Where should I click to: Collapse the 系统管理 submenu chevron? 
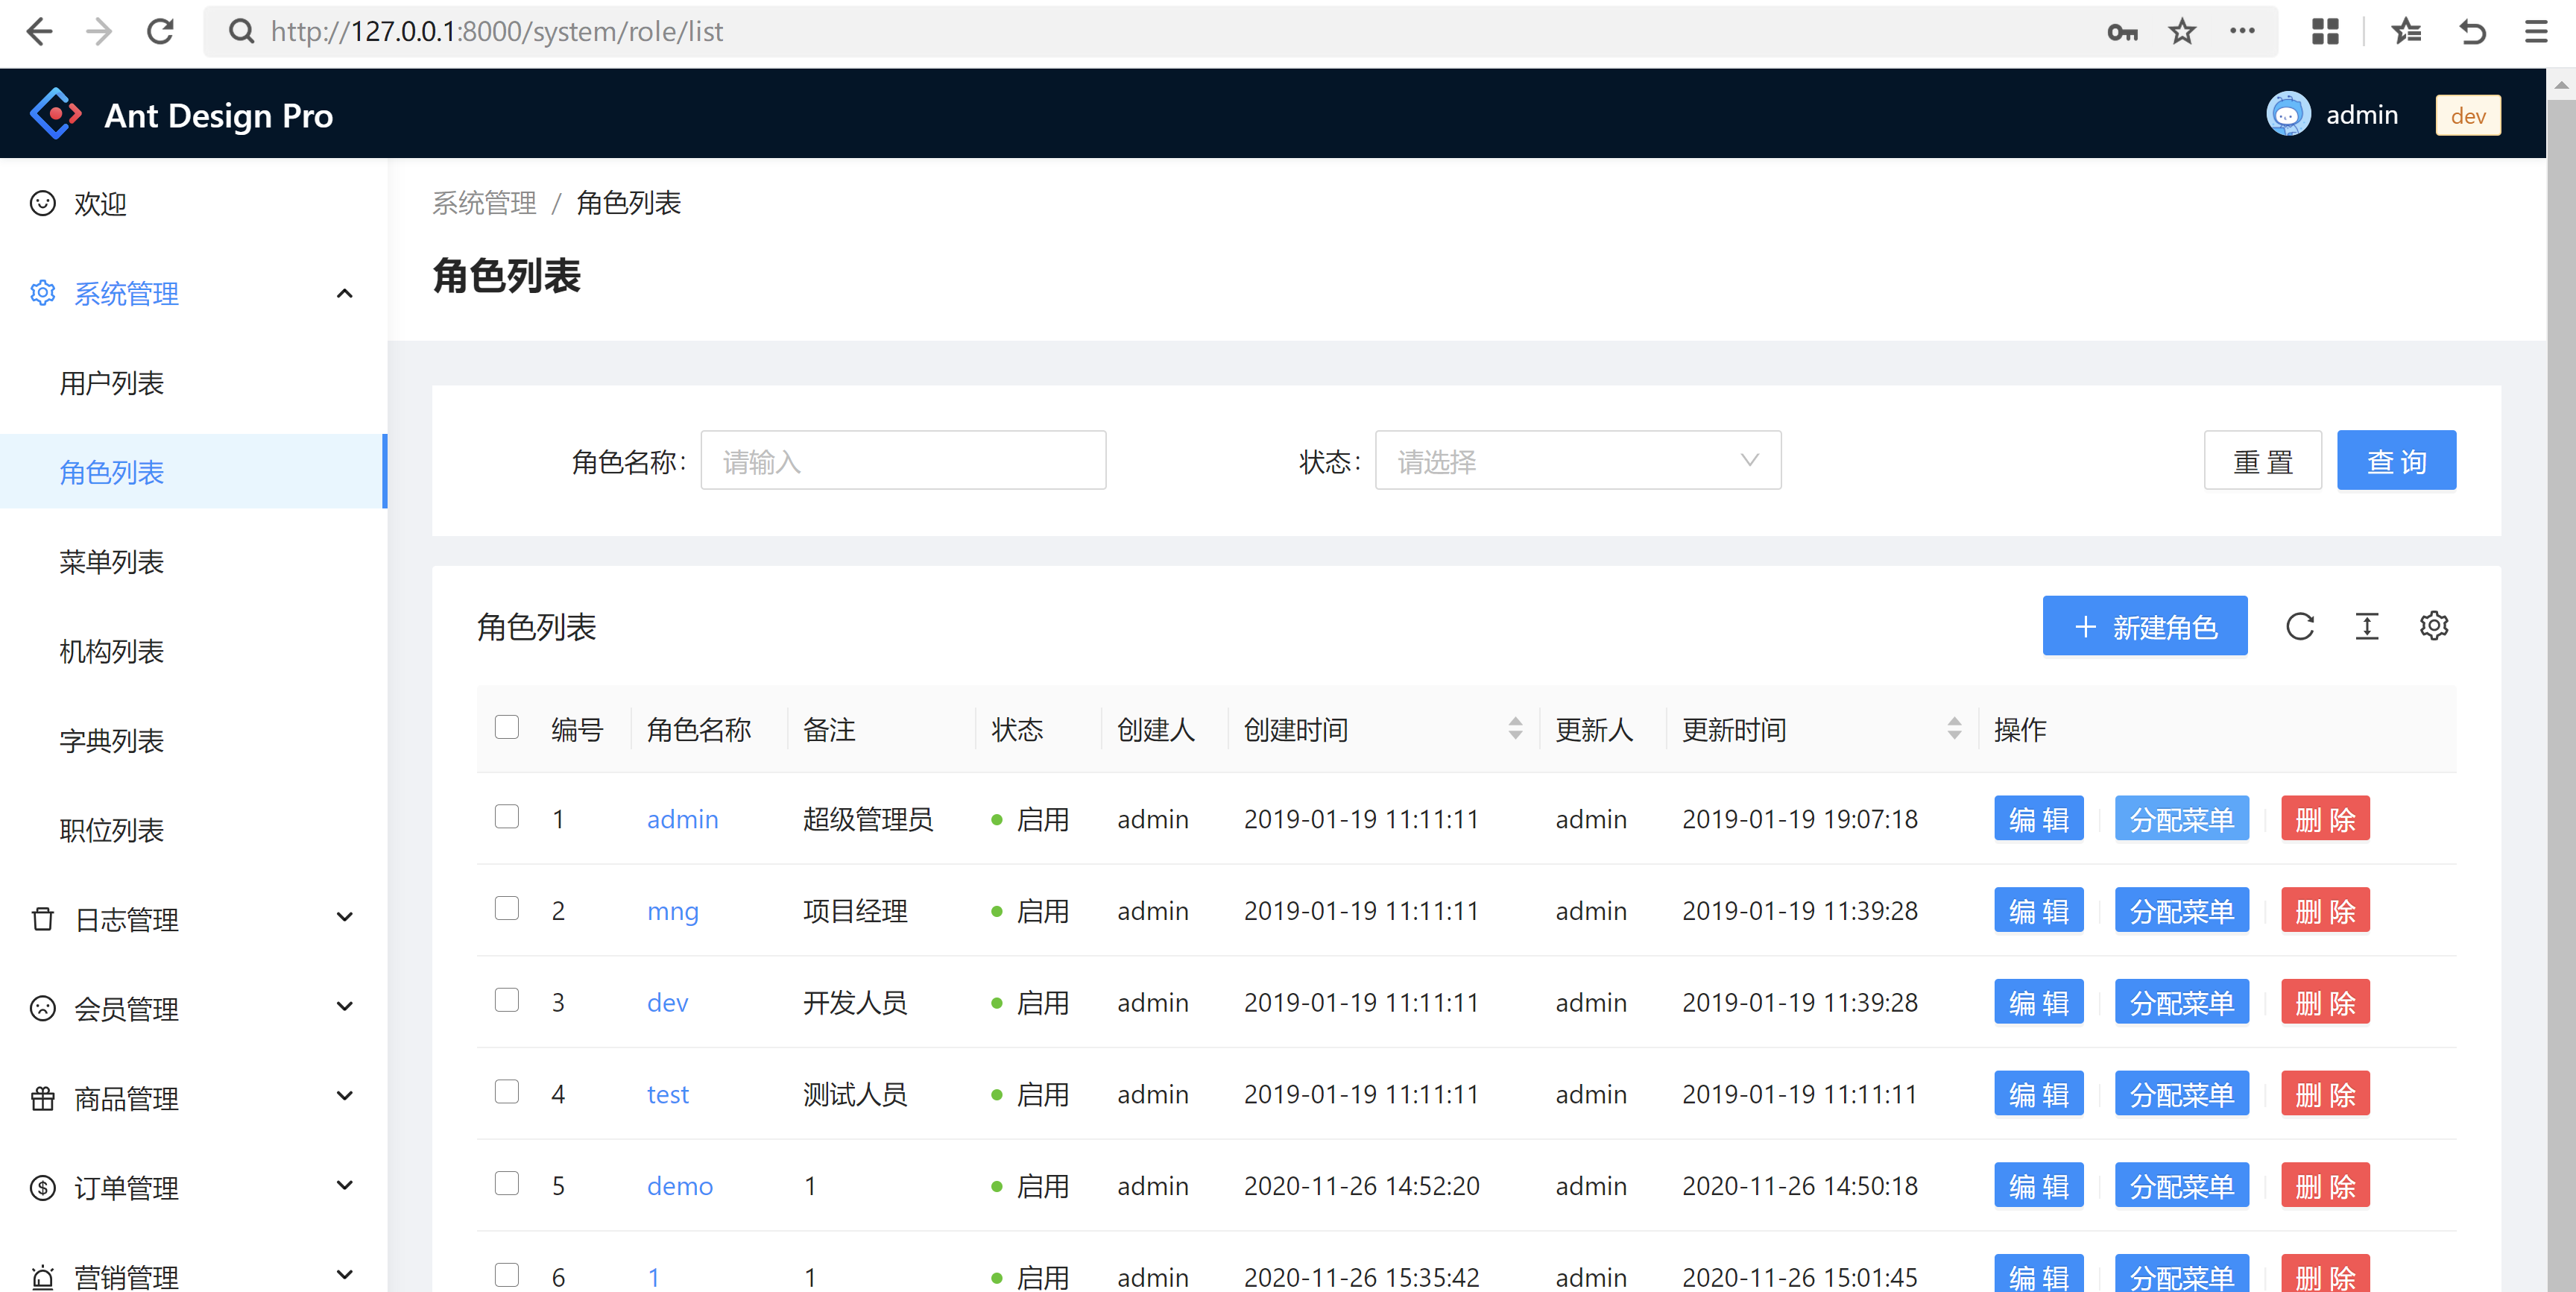pos(345,293)
